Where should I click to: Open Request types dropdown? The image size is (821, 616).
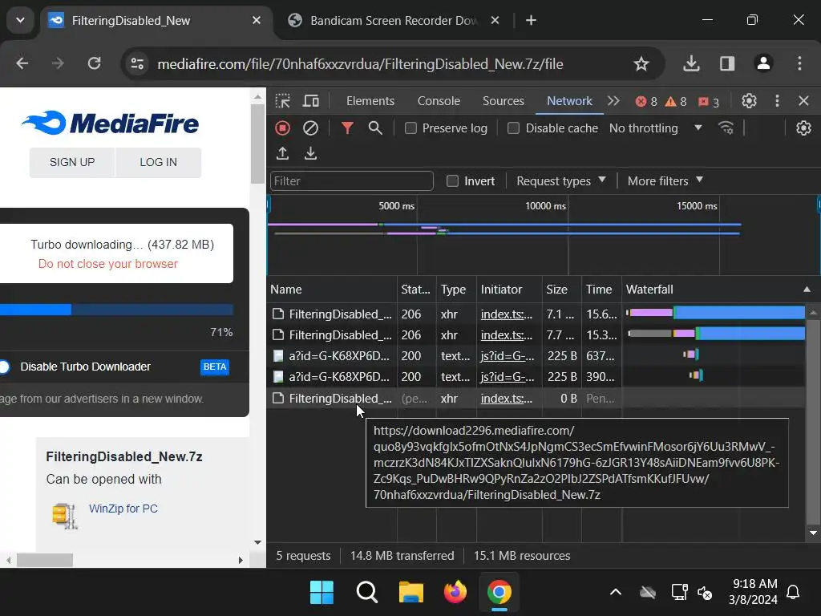560,181
